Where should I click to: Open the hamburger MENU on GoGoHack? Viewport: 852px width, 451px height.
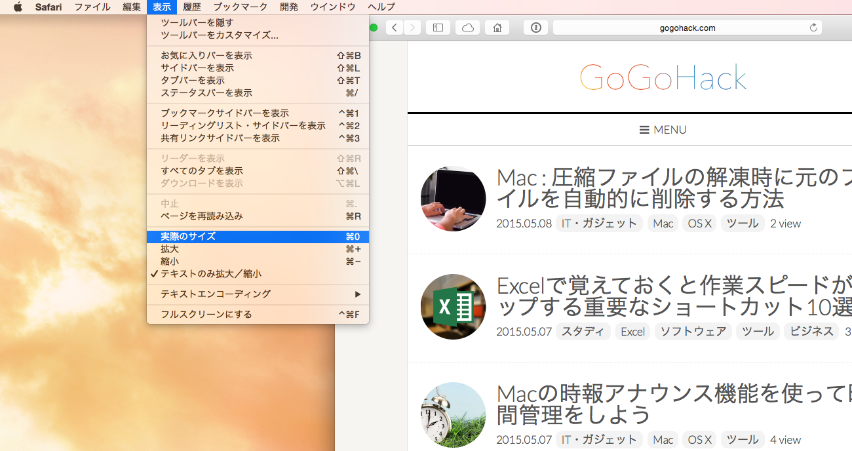[x=663, y=130]
